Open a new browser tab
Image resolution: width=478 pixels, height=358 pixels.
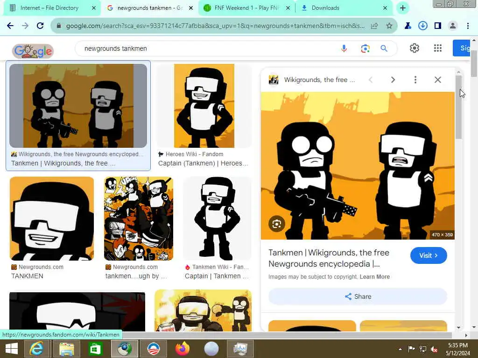point(403,8)
